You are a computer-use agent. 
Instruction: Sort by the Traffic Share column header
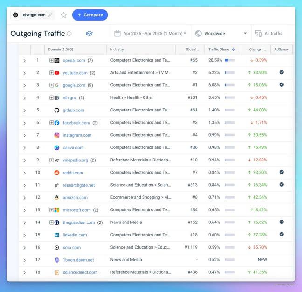pyautogui.click(x=220, y=49)
